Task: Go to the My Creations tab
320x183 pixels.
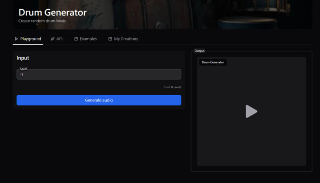Action: pos(123,39)
